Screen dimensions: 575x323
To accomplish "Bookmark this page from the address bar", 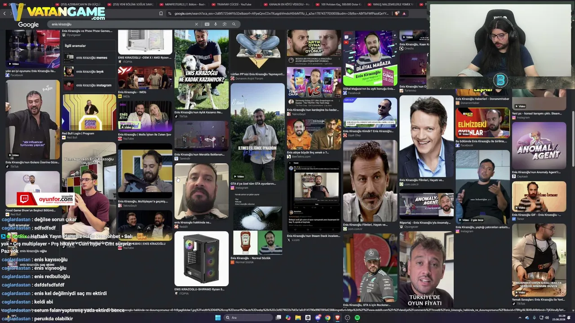I will click(161, 13).
